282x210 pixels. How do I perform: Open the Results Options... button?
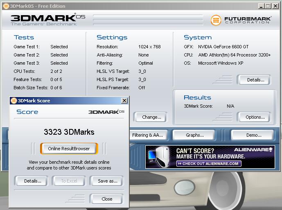255,117
